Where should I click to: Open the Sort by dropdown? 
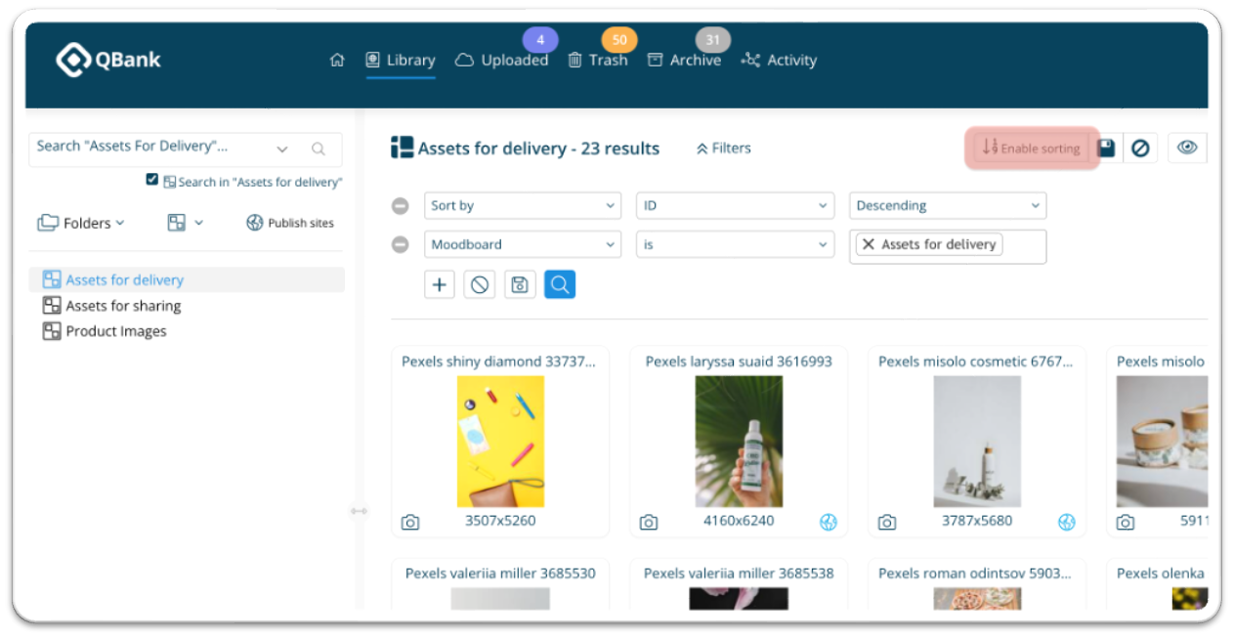tap(523, 206)
